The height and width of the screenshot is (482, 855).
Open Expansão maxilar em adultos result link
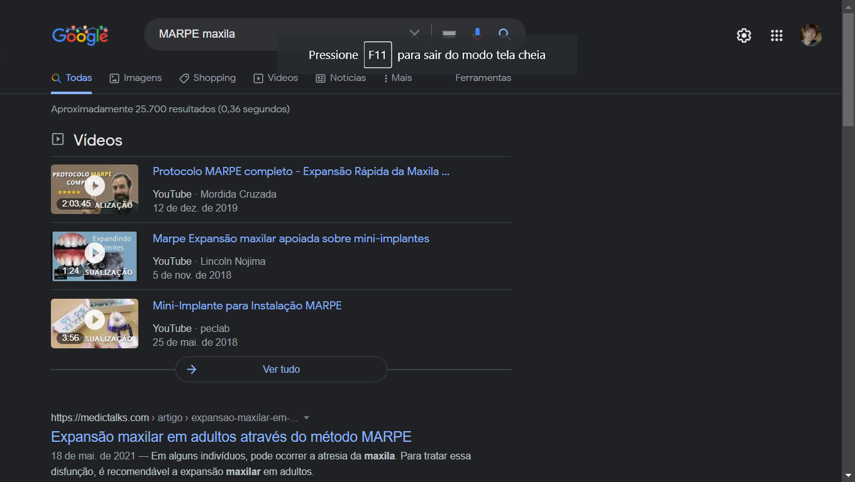point(231,437)
